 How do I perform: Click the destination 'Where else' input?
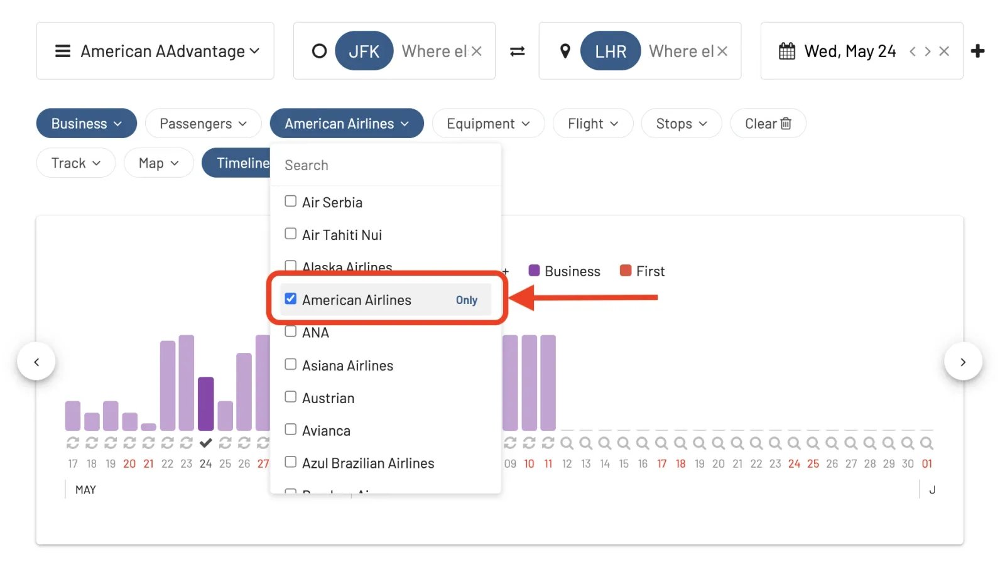681,51
